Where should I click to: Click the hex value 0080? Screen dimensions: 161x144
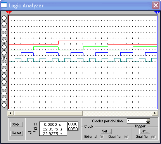(73, 124)
